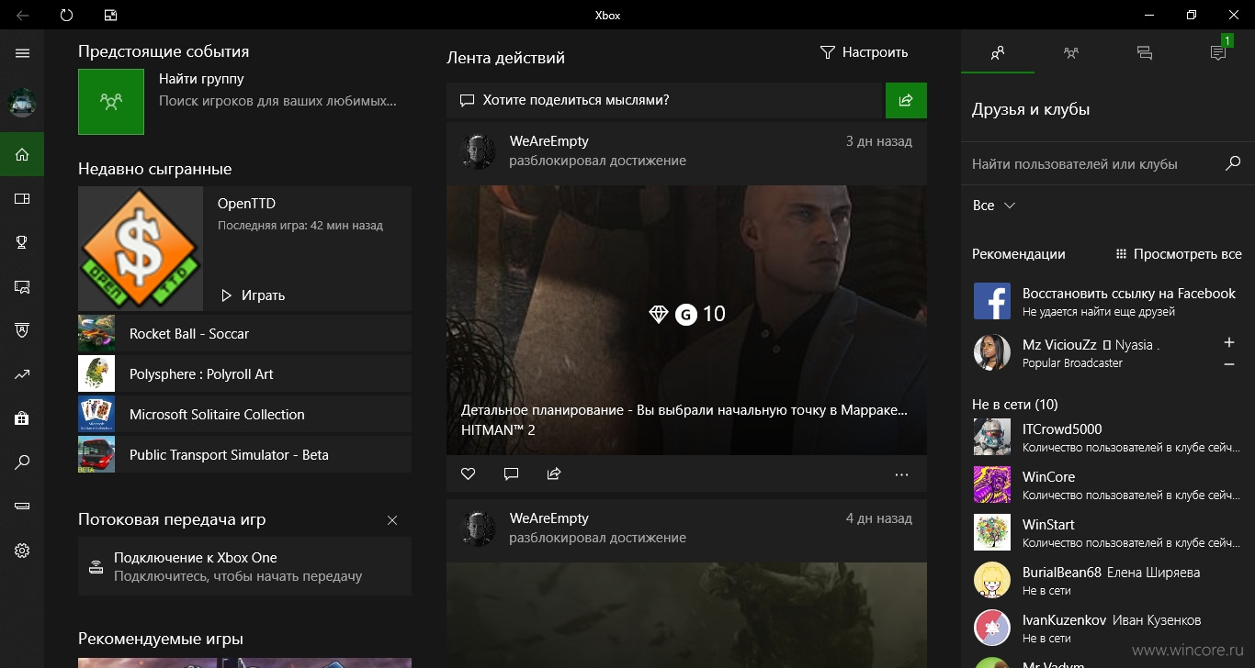The height and width of the screenshot is (668, 1255).
Task: Open the hamburger navigation menu
Action: 22,53
